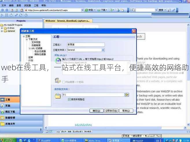The width and height of the screenshot is (190, 142).
Task: Click the Windows 开始 Start button
Action: tap(8, 140)
